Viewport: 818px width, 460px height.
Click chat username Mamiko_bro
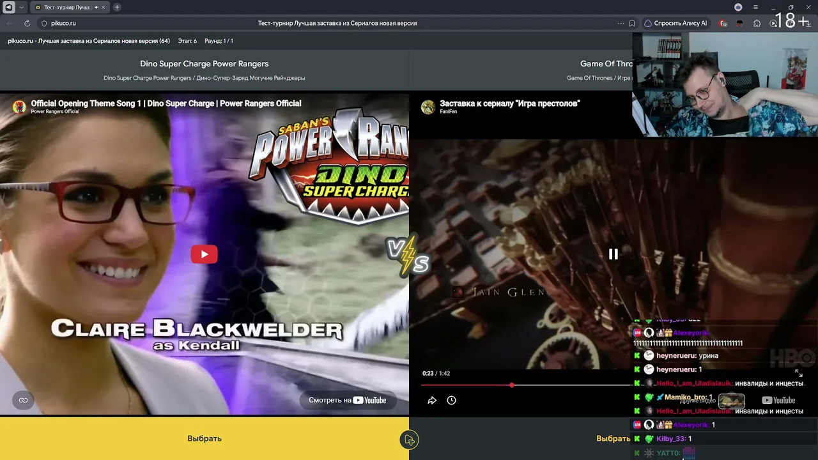686,397
